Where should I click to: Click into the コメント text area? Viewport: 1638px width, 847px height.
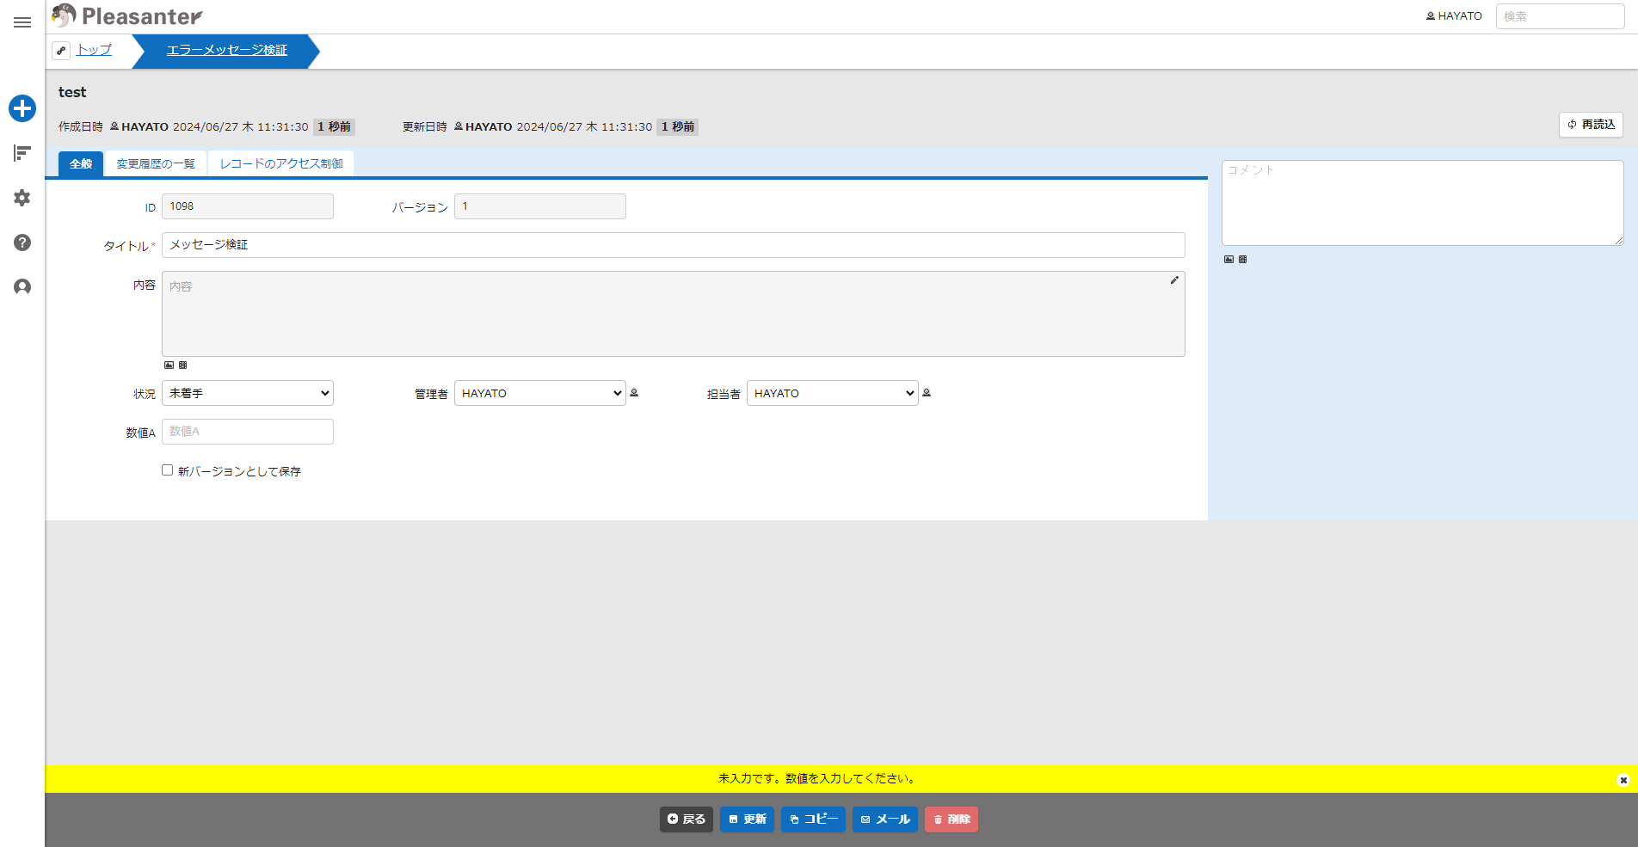pyautogui.click(x=1423, y=203)
